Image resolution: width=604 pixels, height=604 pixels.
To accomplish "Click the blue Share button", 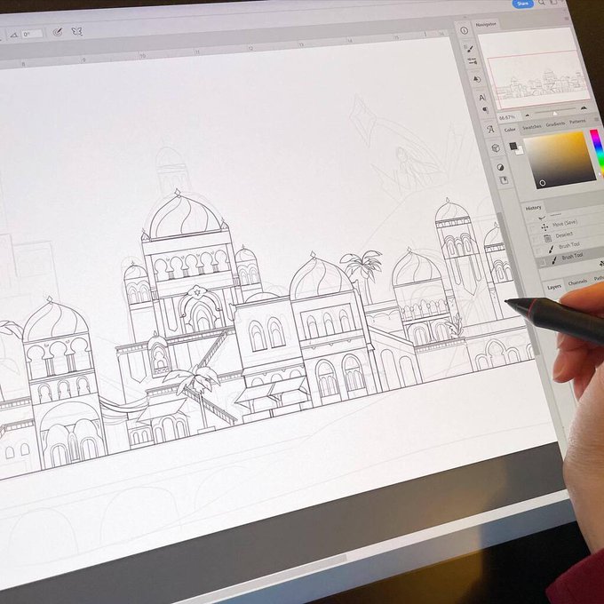I will pos(522,4).
